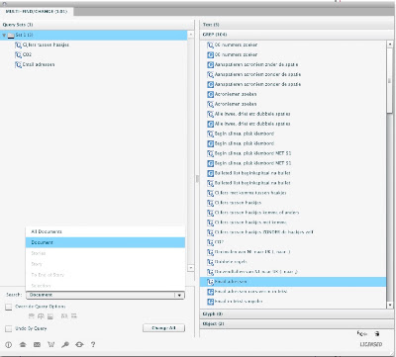The height and width of the screenshot is (357, 396).
Task: Expand the Object (2) section
Action: tap(296, 324)
